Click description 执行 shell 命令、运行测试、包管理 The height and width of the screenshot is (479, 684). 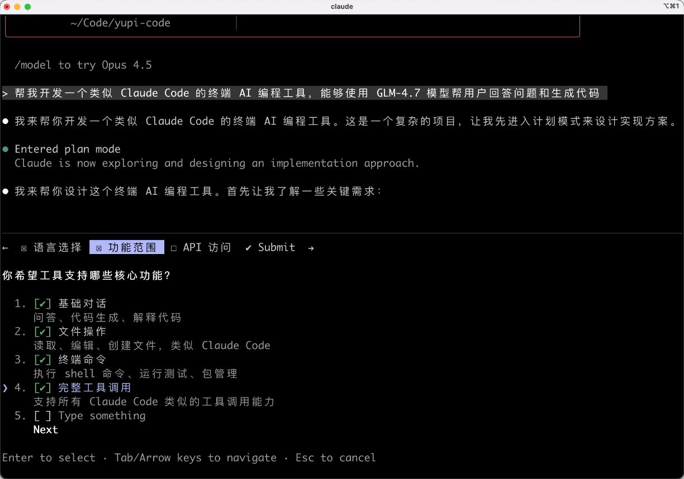pos(136,373)
